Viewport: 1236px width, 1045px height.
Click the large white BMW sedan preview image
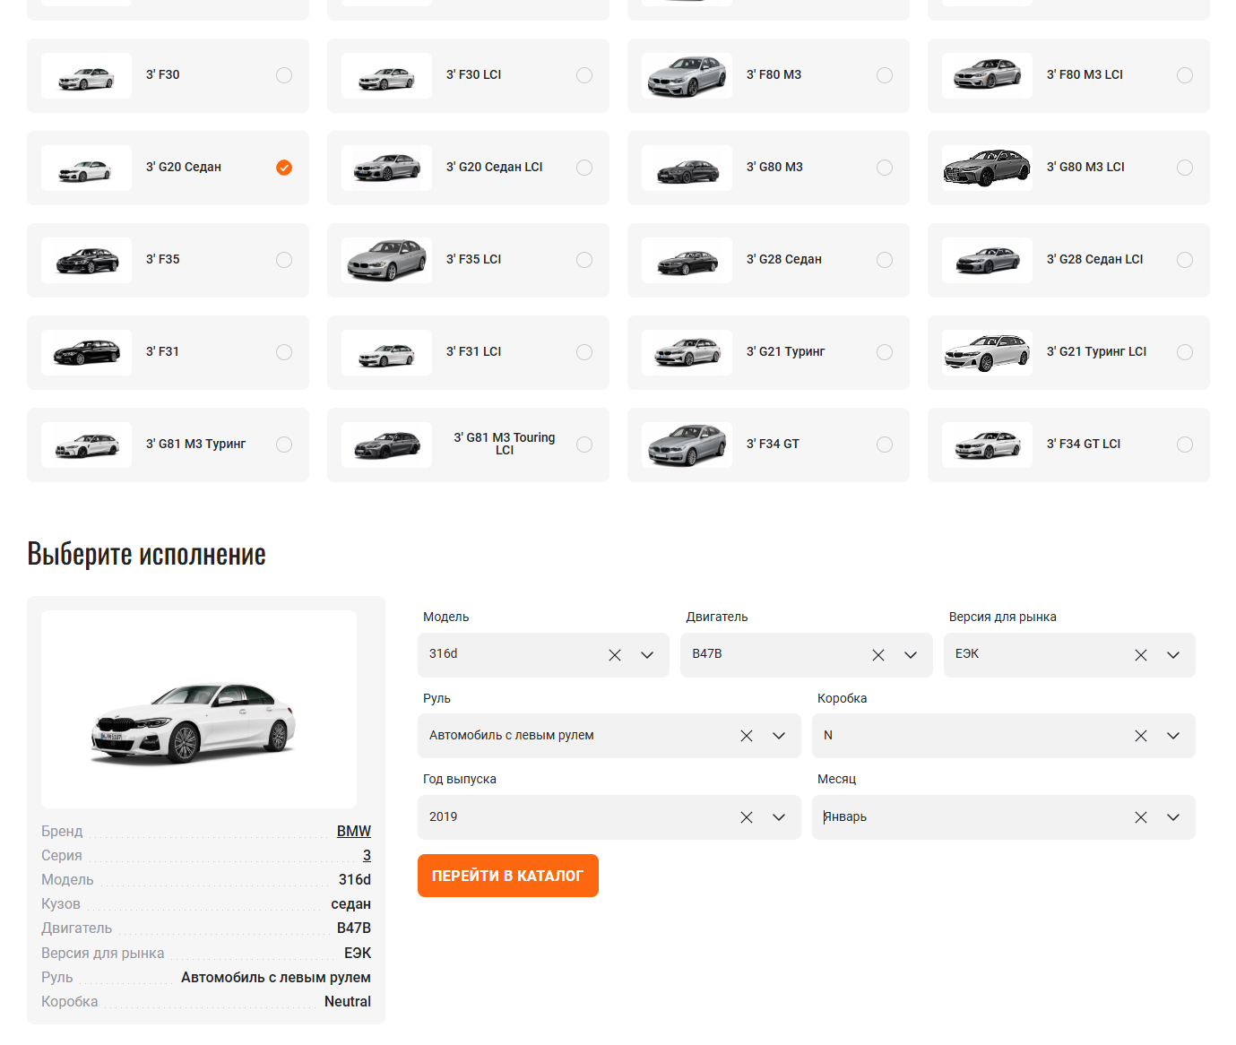[199, 710]
